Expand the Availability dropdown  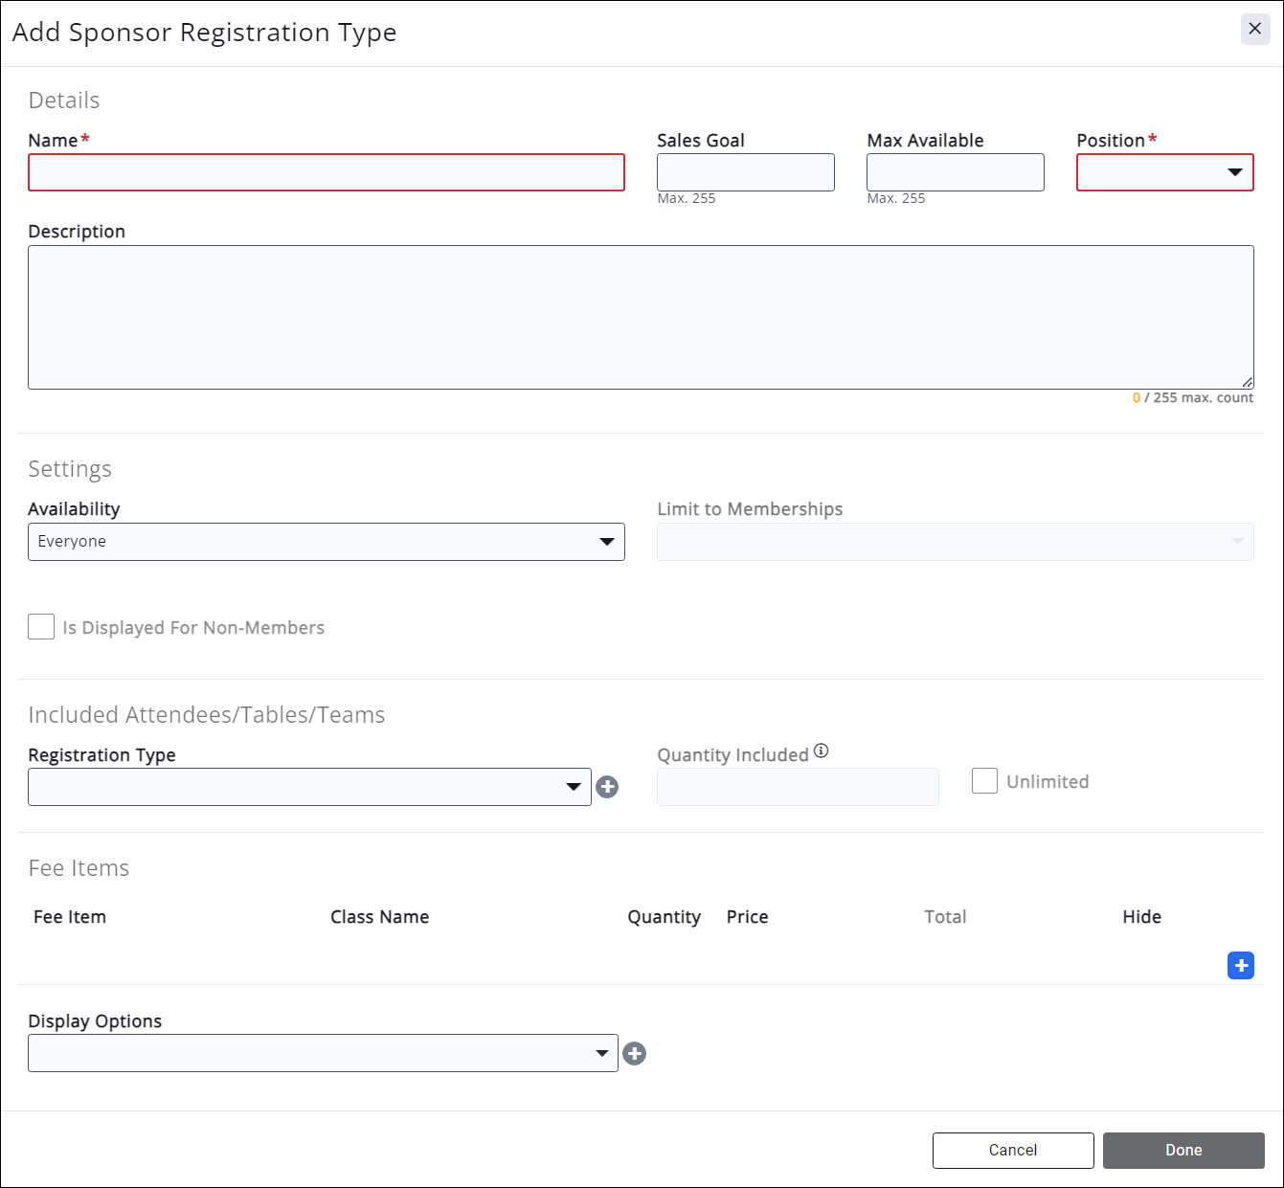tap(326, 542)
